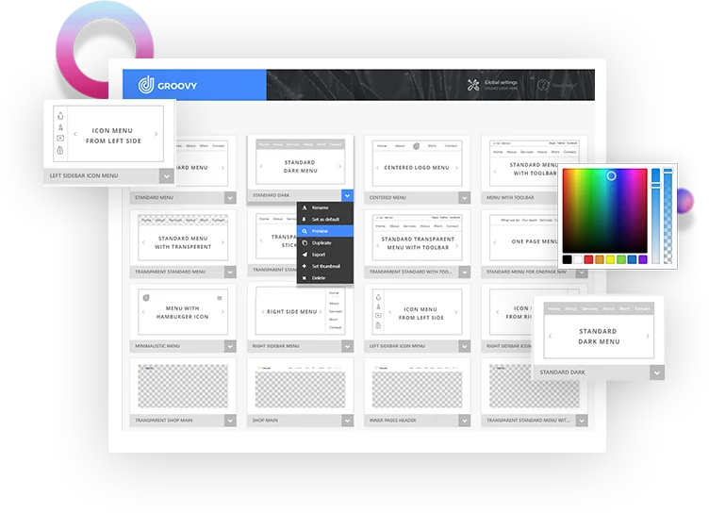The width and height of the screenshot is (709, 513).
Task: Choose Duplicate from context menu
Action: [325, 243]
